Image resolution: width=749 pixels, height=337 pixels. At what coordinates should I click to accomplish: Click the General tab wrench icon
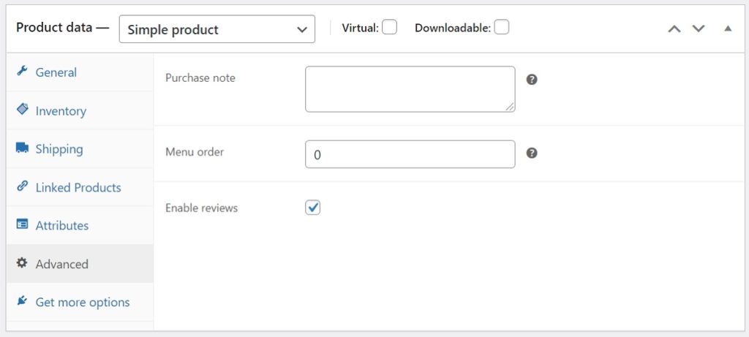pos(22,71)
